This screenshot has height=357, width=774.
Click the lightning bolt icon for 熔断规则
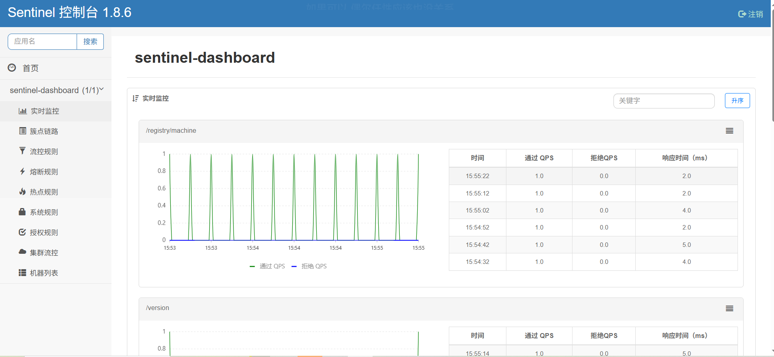click(x=22, y=171)
